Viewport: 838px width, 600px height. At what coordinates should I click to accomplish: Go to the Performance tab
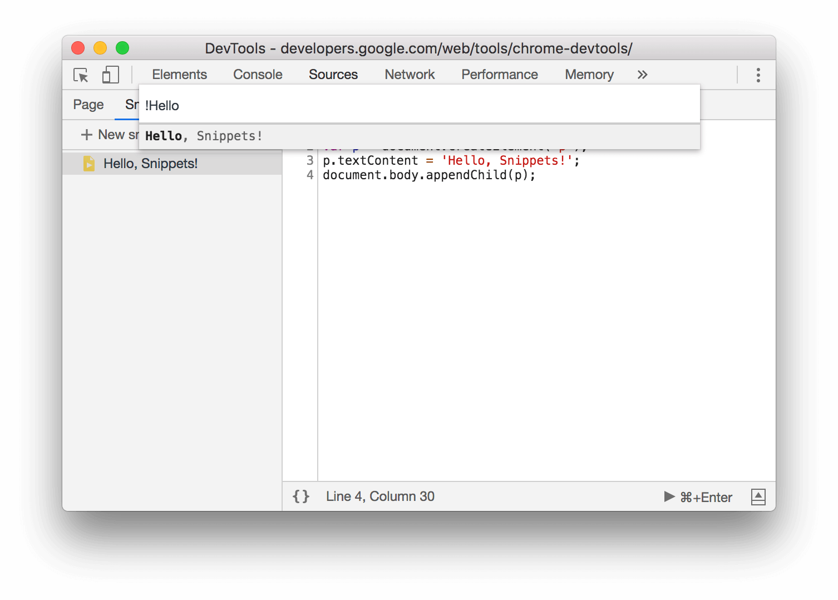500,75
